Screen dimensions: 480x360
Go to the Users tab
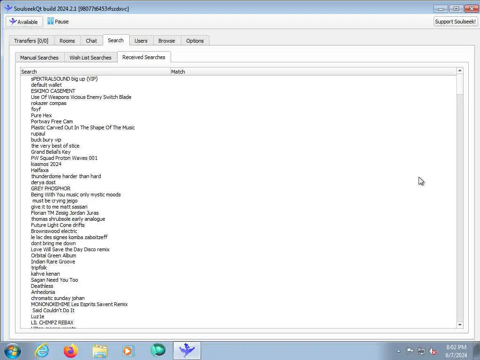[141, 41]
